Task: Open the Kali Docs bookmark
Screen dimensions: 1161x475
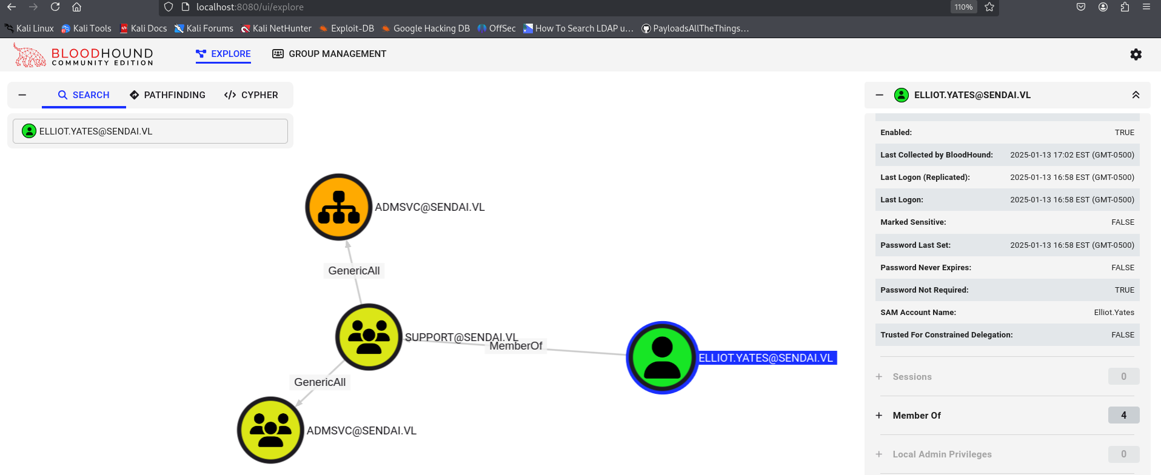Action: pos(144,28)
